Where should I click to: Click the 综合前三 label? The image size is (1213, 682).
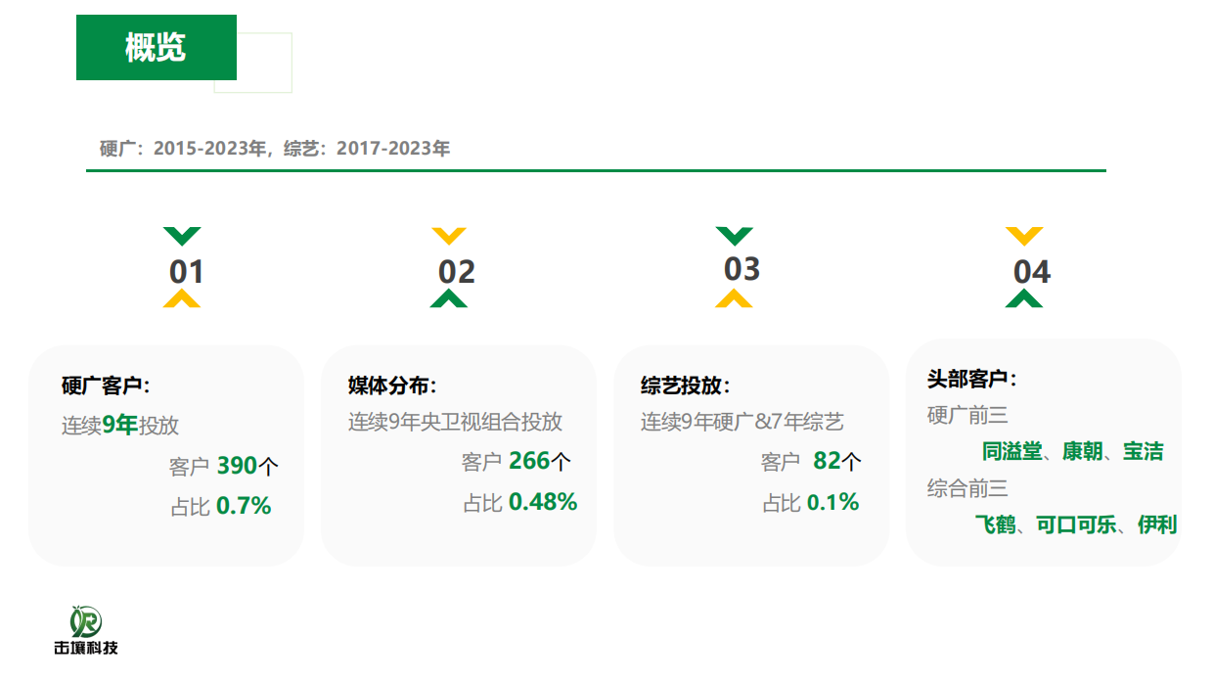tap(967, 488)
